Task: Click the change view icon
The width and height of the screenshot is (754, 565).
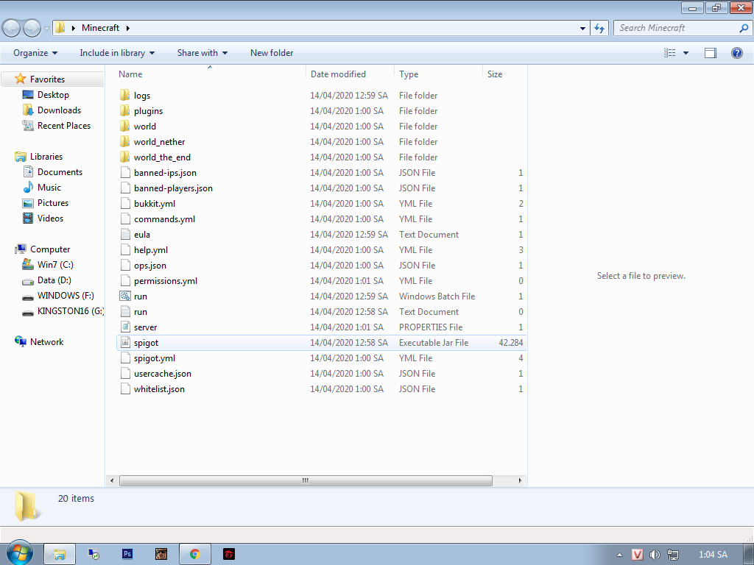Action: click(670, 53)
